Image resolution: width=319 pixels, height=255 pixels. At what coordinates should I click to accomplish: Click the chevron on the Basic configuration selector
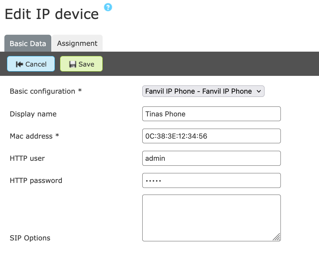pos(259,91)
